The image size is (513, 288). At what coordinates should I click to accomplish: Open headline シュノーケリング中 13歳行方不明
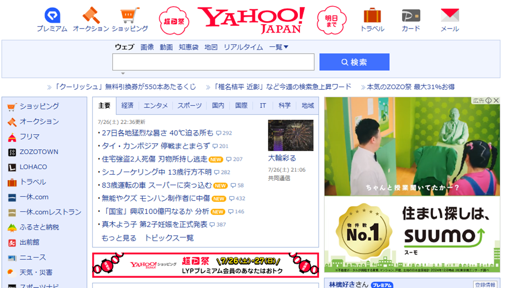point(156,172)
